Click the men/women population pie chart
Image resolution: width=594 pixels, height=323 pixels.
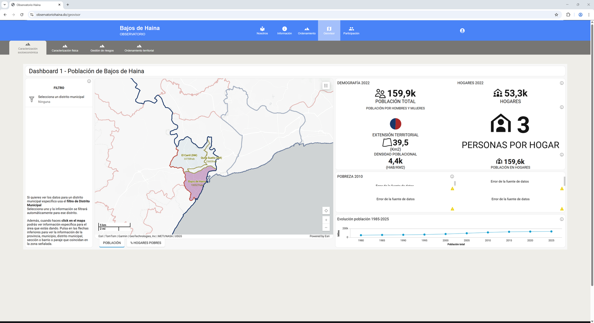[x=395, y=124]
